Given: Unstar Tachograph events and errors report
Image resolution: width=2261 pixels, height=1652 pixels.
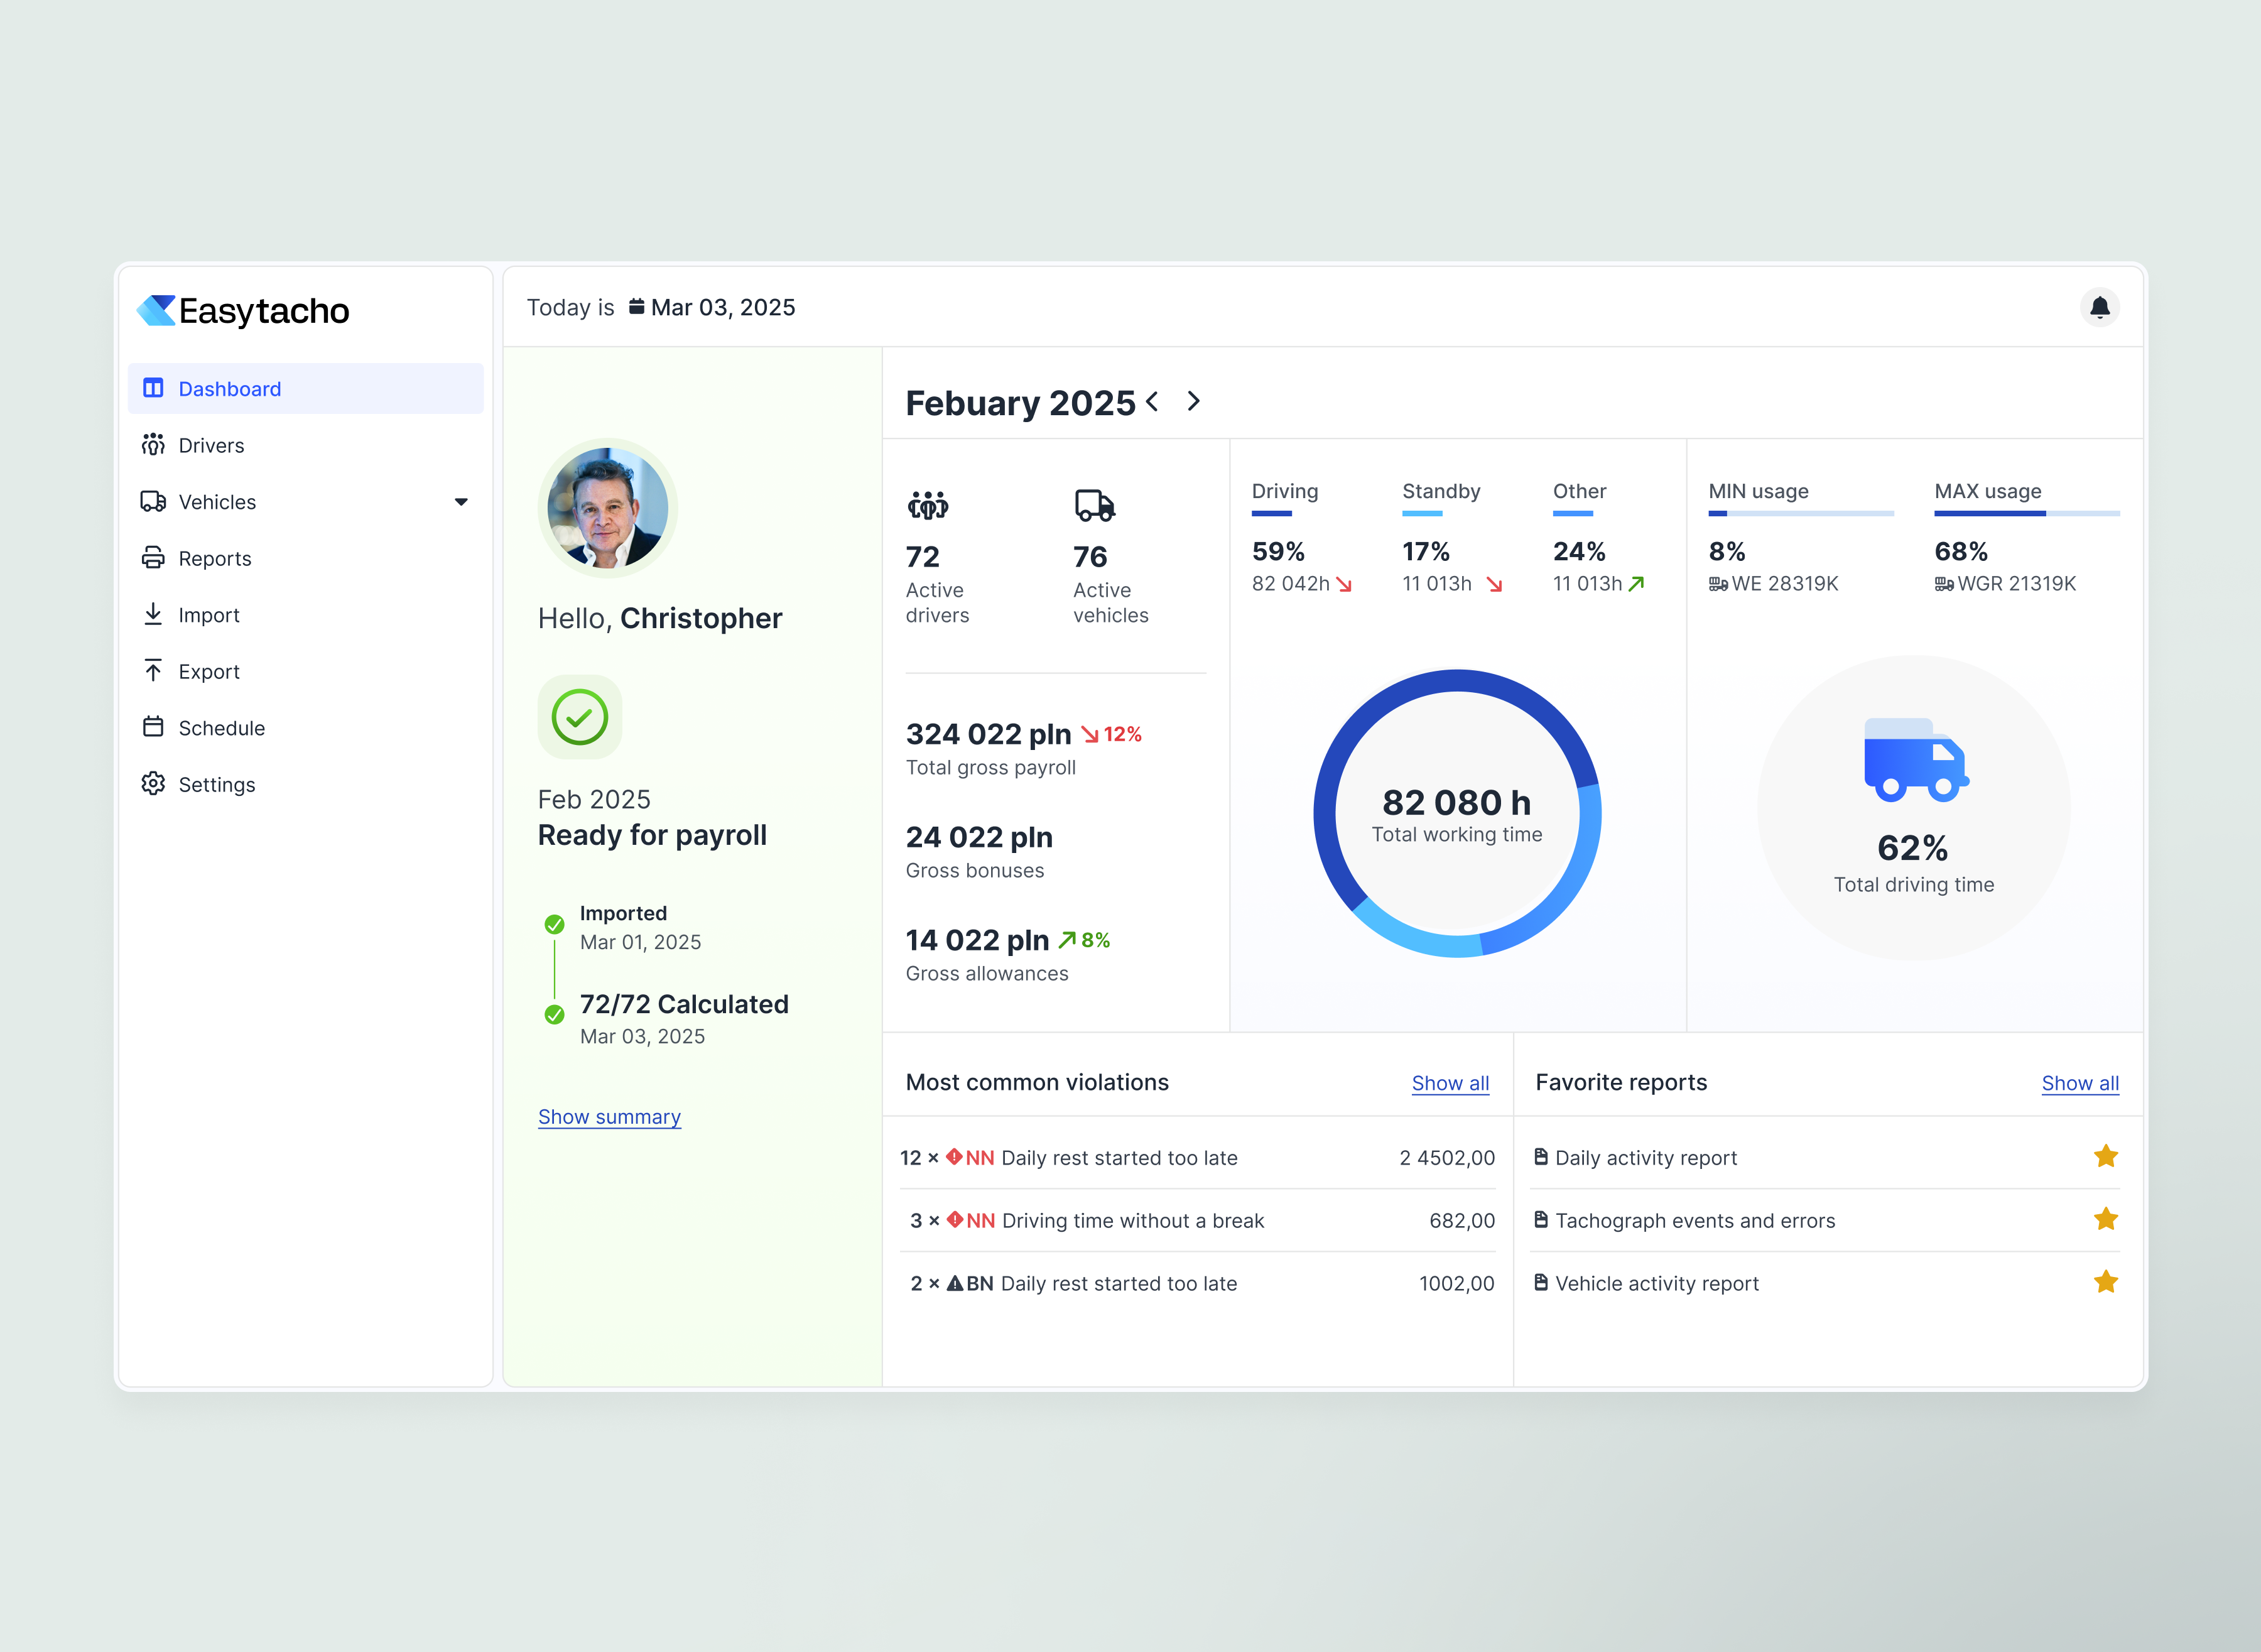Looking at the screenshot, I should [2106, 1219].
